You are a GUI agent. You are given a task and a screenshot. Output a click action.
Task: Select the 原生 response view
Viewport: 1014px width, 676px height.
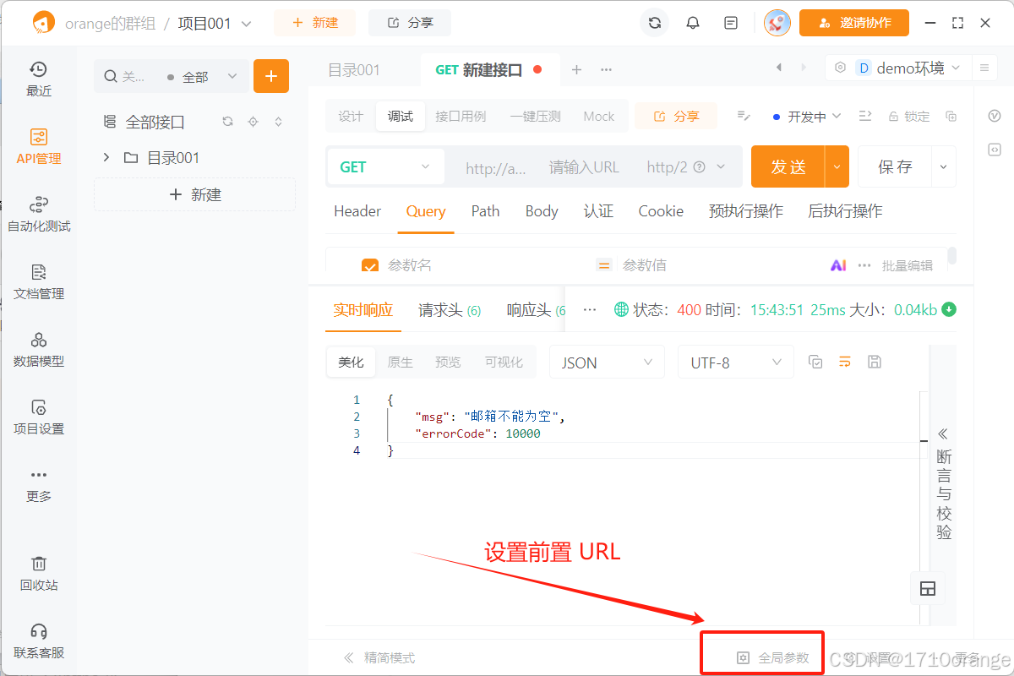tap(400, 362)
